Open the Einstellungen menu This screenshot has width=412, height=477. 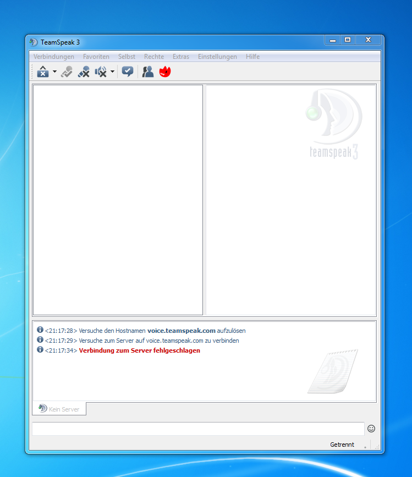coord(217,57)
